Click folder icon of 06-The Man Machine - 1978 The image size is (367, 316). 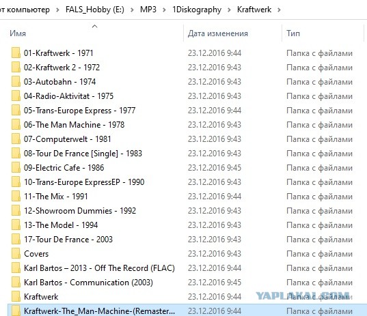(16, 125)
